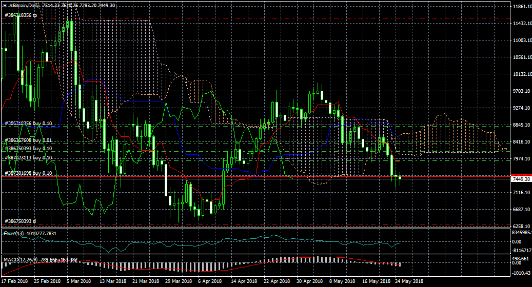The image size is (532, 287).
Task: Click the #386367608 buy 0.01 order label
Action: click(28, 140)
